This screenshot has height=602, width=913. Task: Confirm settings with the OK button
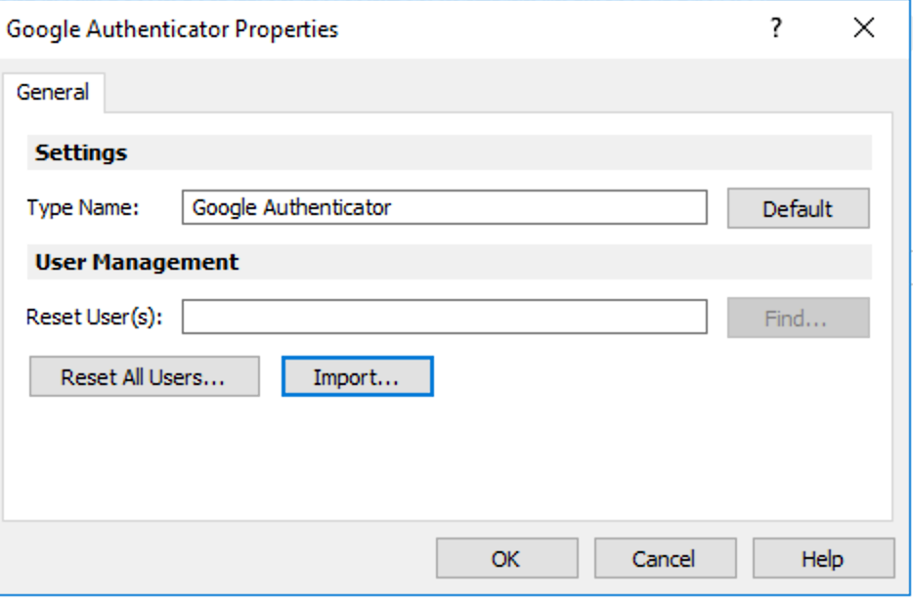point(506,559)
